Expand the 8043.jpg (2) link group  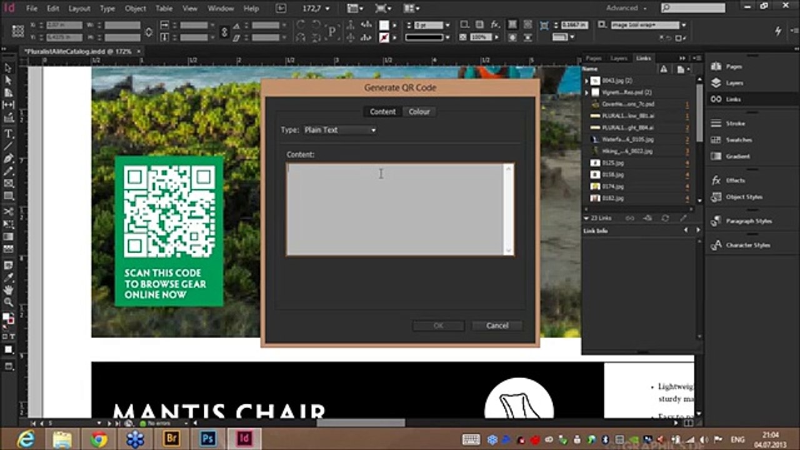[587, 81]
